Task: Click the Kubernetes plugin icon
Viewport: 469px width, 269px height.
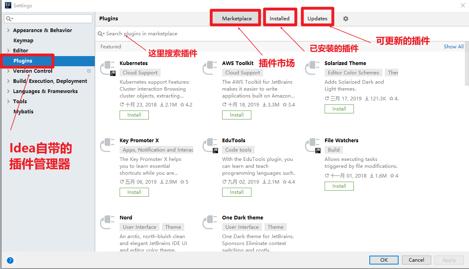Action: [x=108, y=68]
